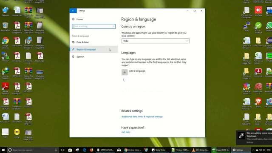Switch to Zimbra Inbox Chrome taskbar window
Image resolution: width=272 pixels, height=153 pixels.
[133, 150]
